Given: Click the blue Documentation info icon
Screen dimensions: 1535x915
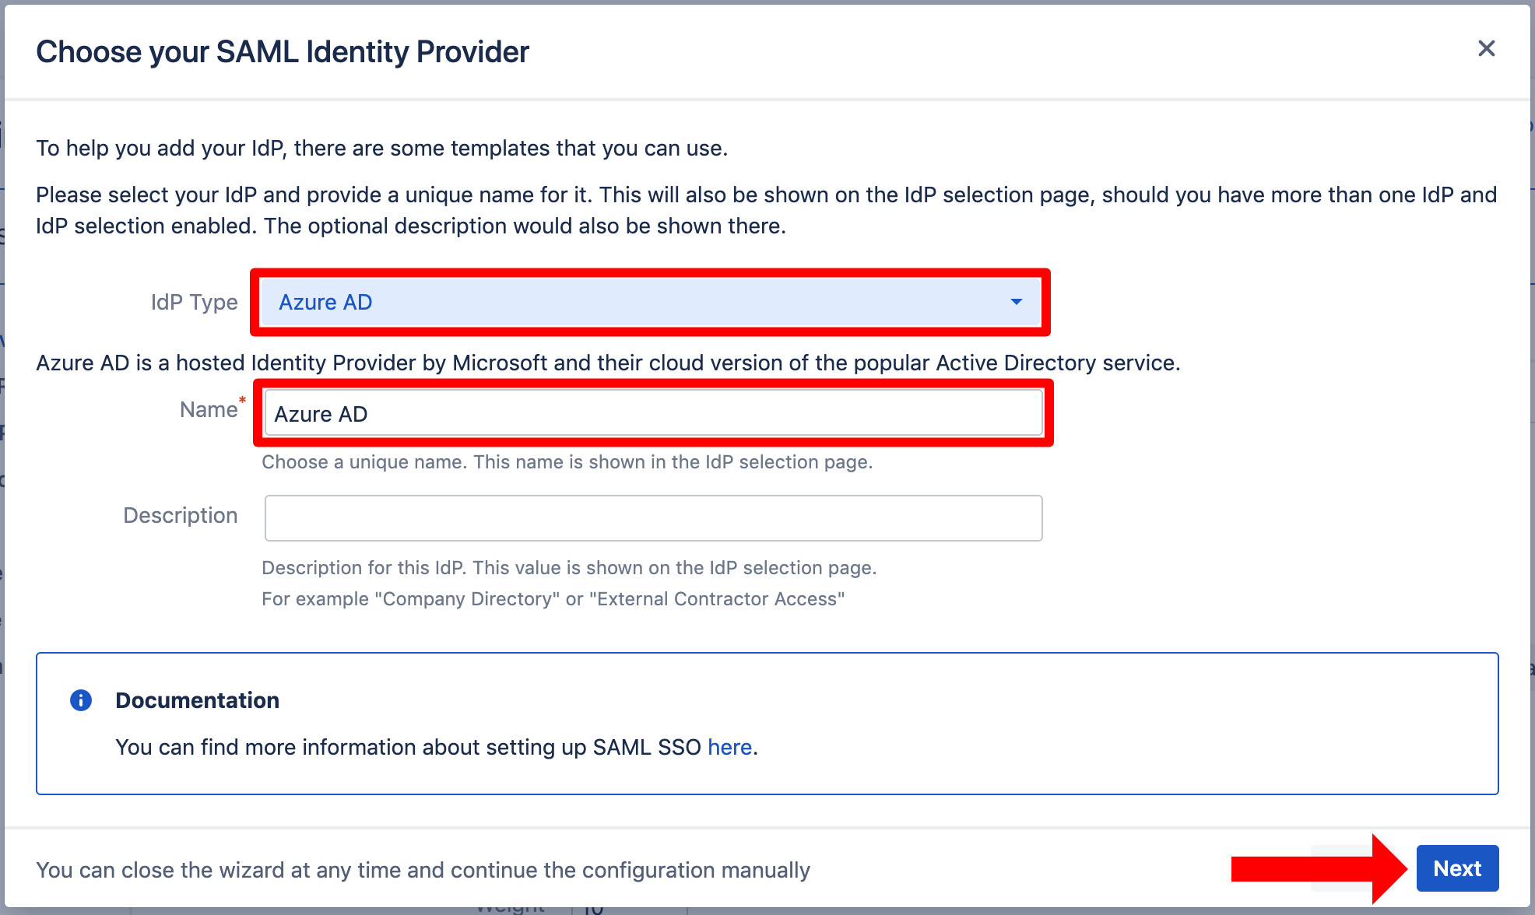Looking at the screenshot, I should [81, 700].
